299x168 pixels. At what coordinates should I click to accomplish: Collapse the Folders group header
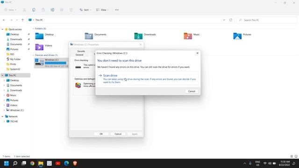[33, 28]
